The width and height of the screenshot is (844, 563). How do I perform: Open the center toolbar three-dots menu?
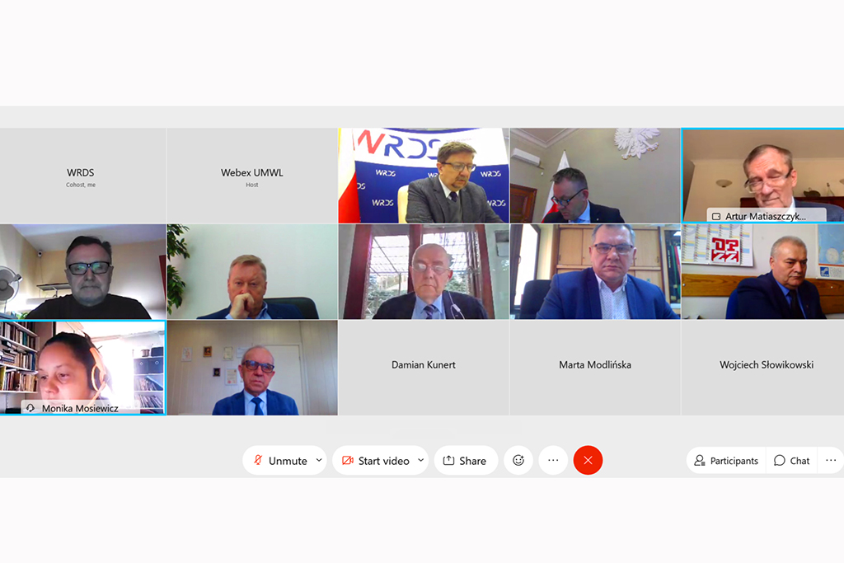click(553, 460)
